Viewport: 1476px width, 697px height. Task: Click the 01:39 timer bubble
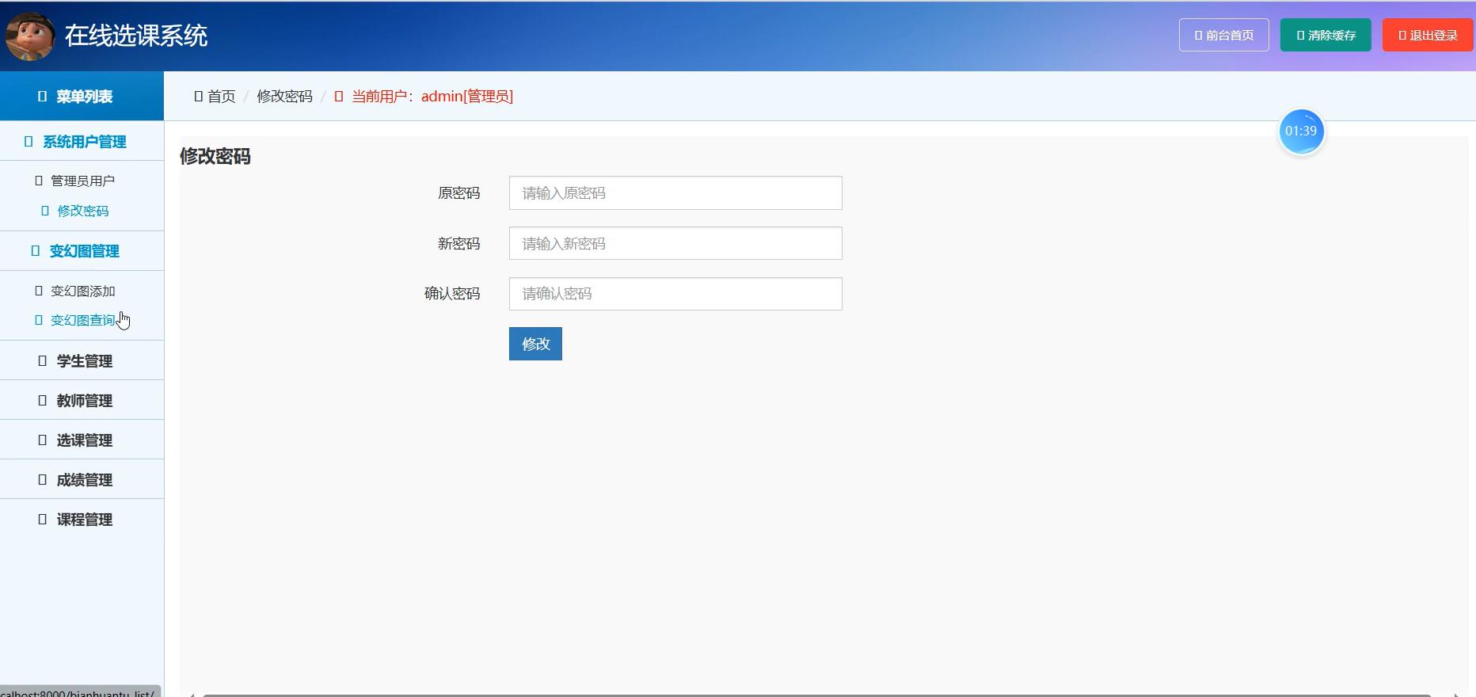[x=1301, y=131]
